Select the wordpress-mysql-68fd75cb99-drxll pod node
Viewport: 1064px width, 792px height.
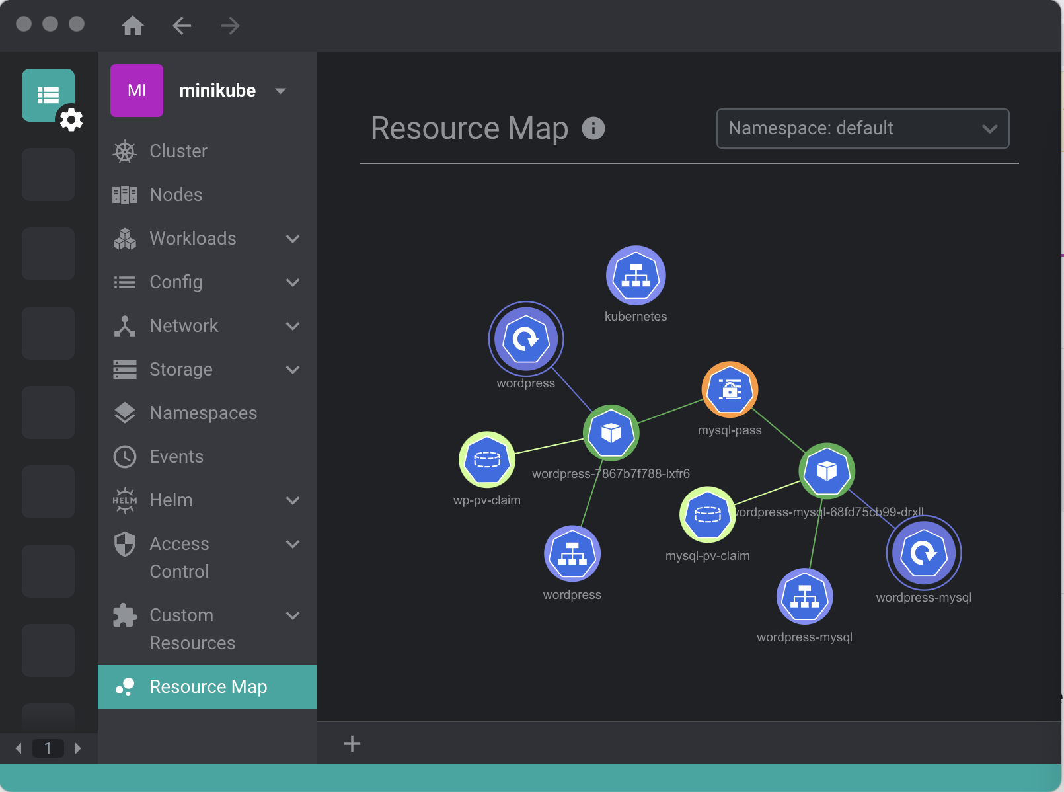click(827, 471)
